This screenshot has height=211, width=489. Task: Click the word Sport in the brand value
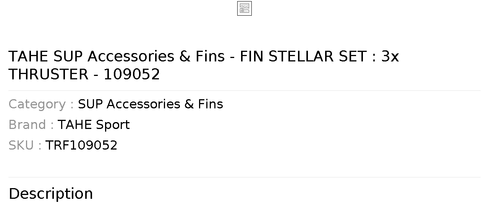113,125
